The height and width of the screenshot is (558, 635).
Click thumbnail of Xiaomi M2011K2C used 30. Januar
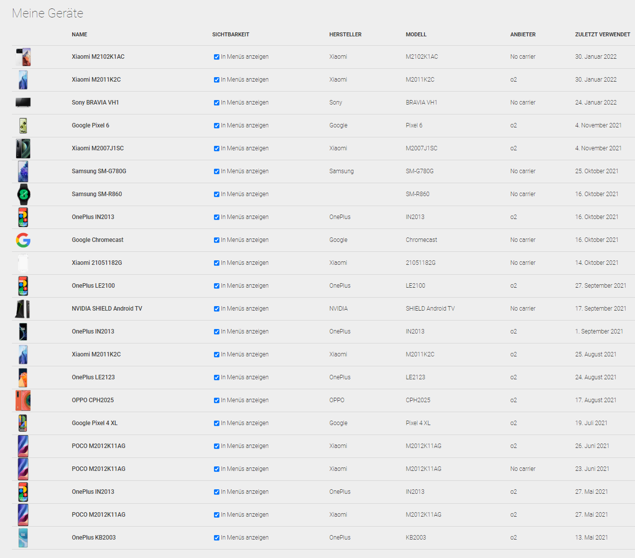pos(23,80)
